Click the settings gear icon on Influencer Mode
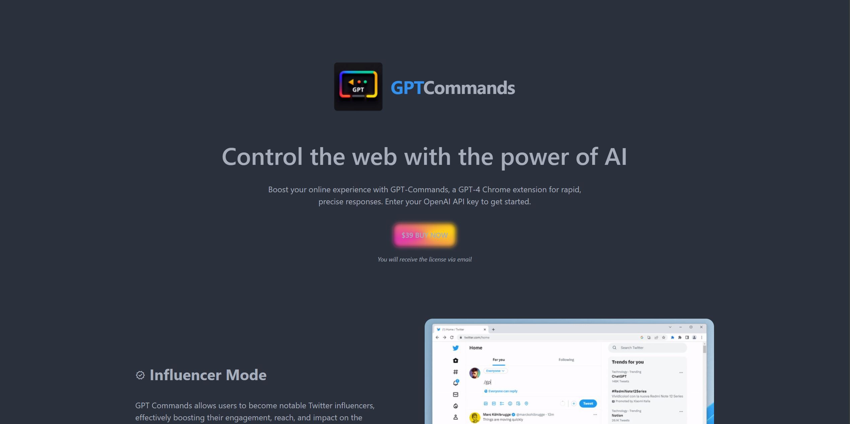 tap(140, 375)
